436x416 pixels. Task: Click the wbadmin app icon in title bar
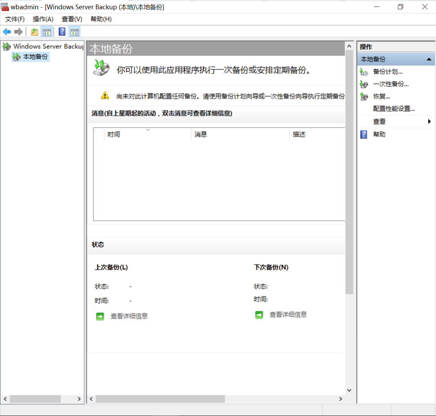5,7
